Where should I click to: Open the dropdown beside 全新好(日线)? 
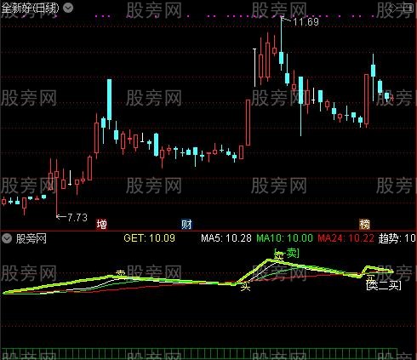(x=68, y=8)
